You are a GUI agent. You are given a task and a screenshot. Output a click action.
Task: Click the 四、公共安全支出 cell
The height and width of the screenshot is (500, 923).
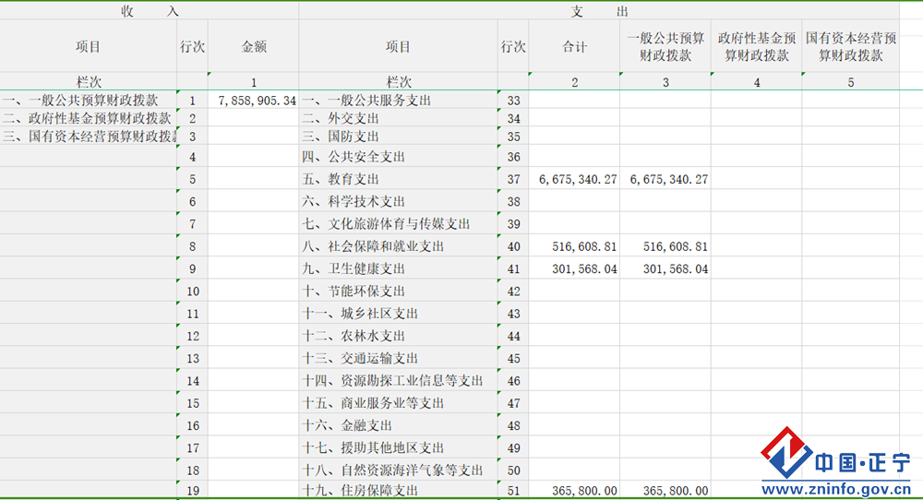coord(398,157)
